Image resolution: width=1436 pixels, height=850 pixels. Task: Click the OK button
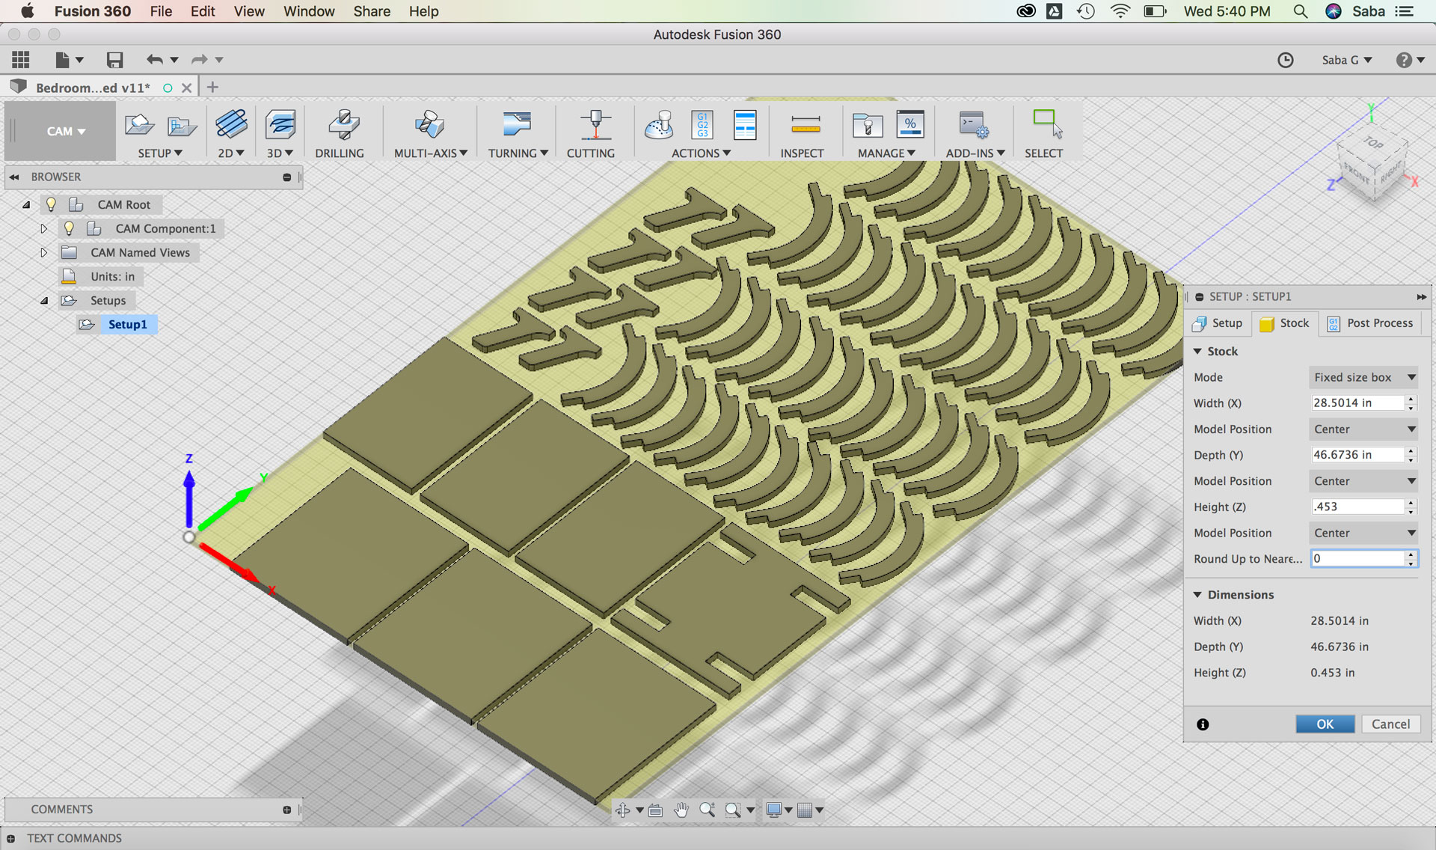pos(1325,724)
